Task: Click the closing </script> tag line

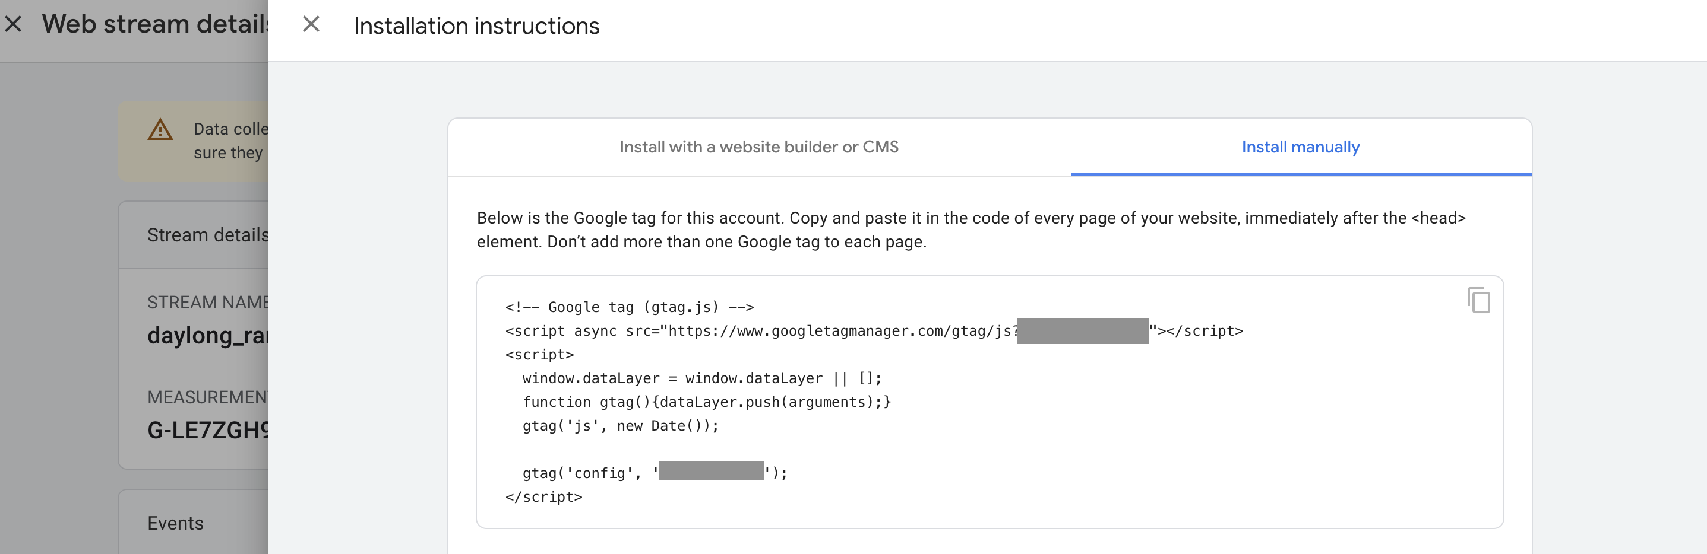Action: pyautogui.click(x=543, y=496)
